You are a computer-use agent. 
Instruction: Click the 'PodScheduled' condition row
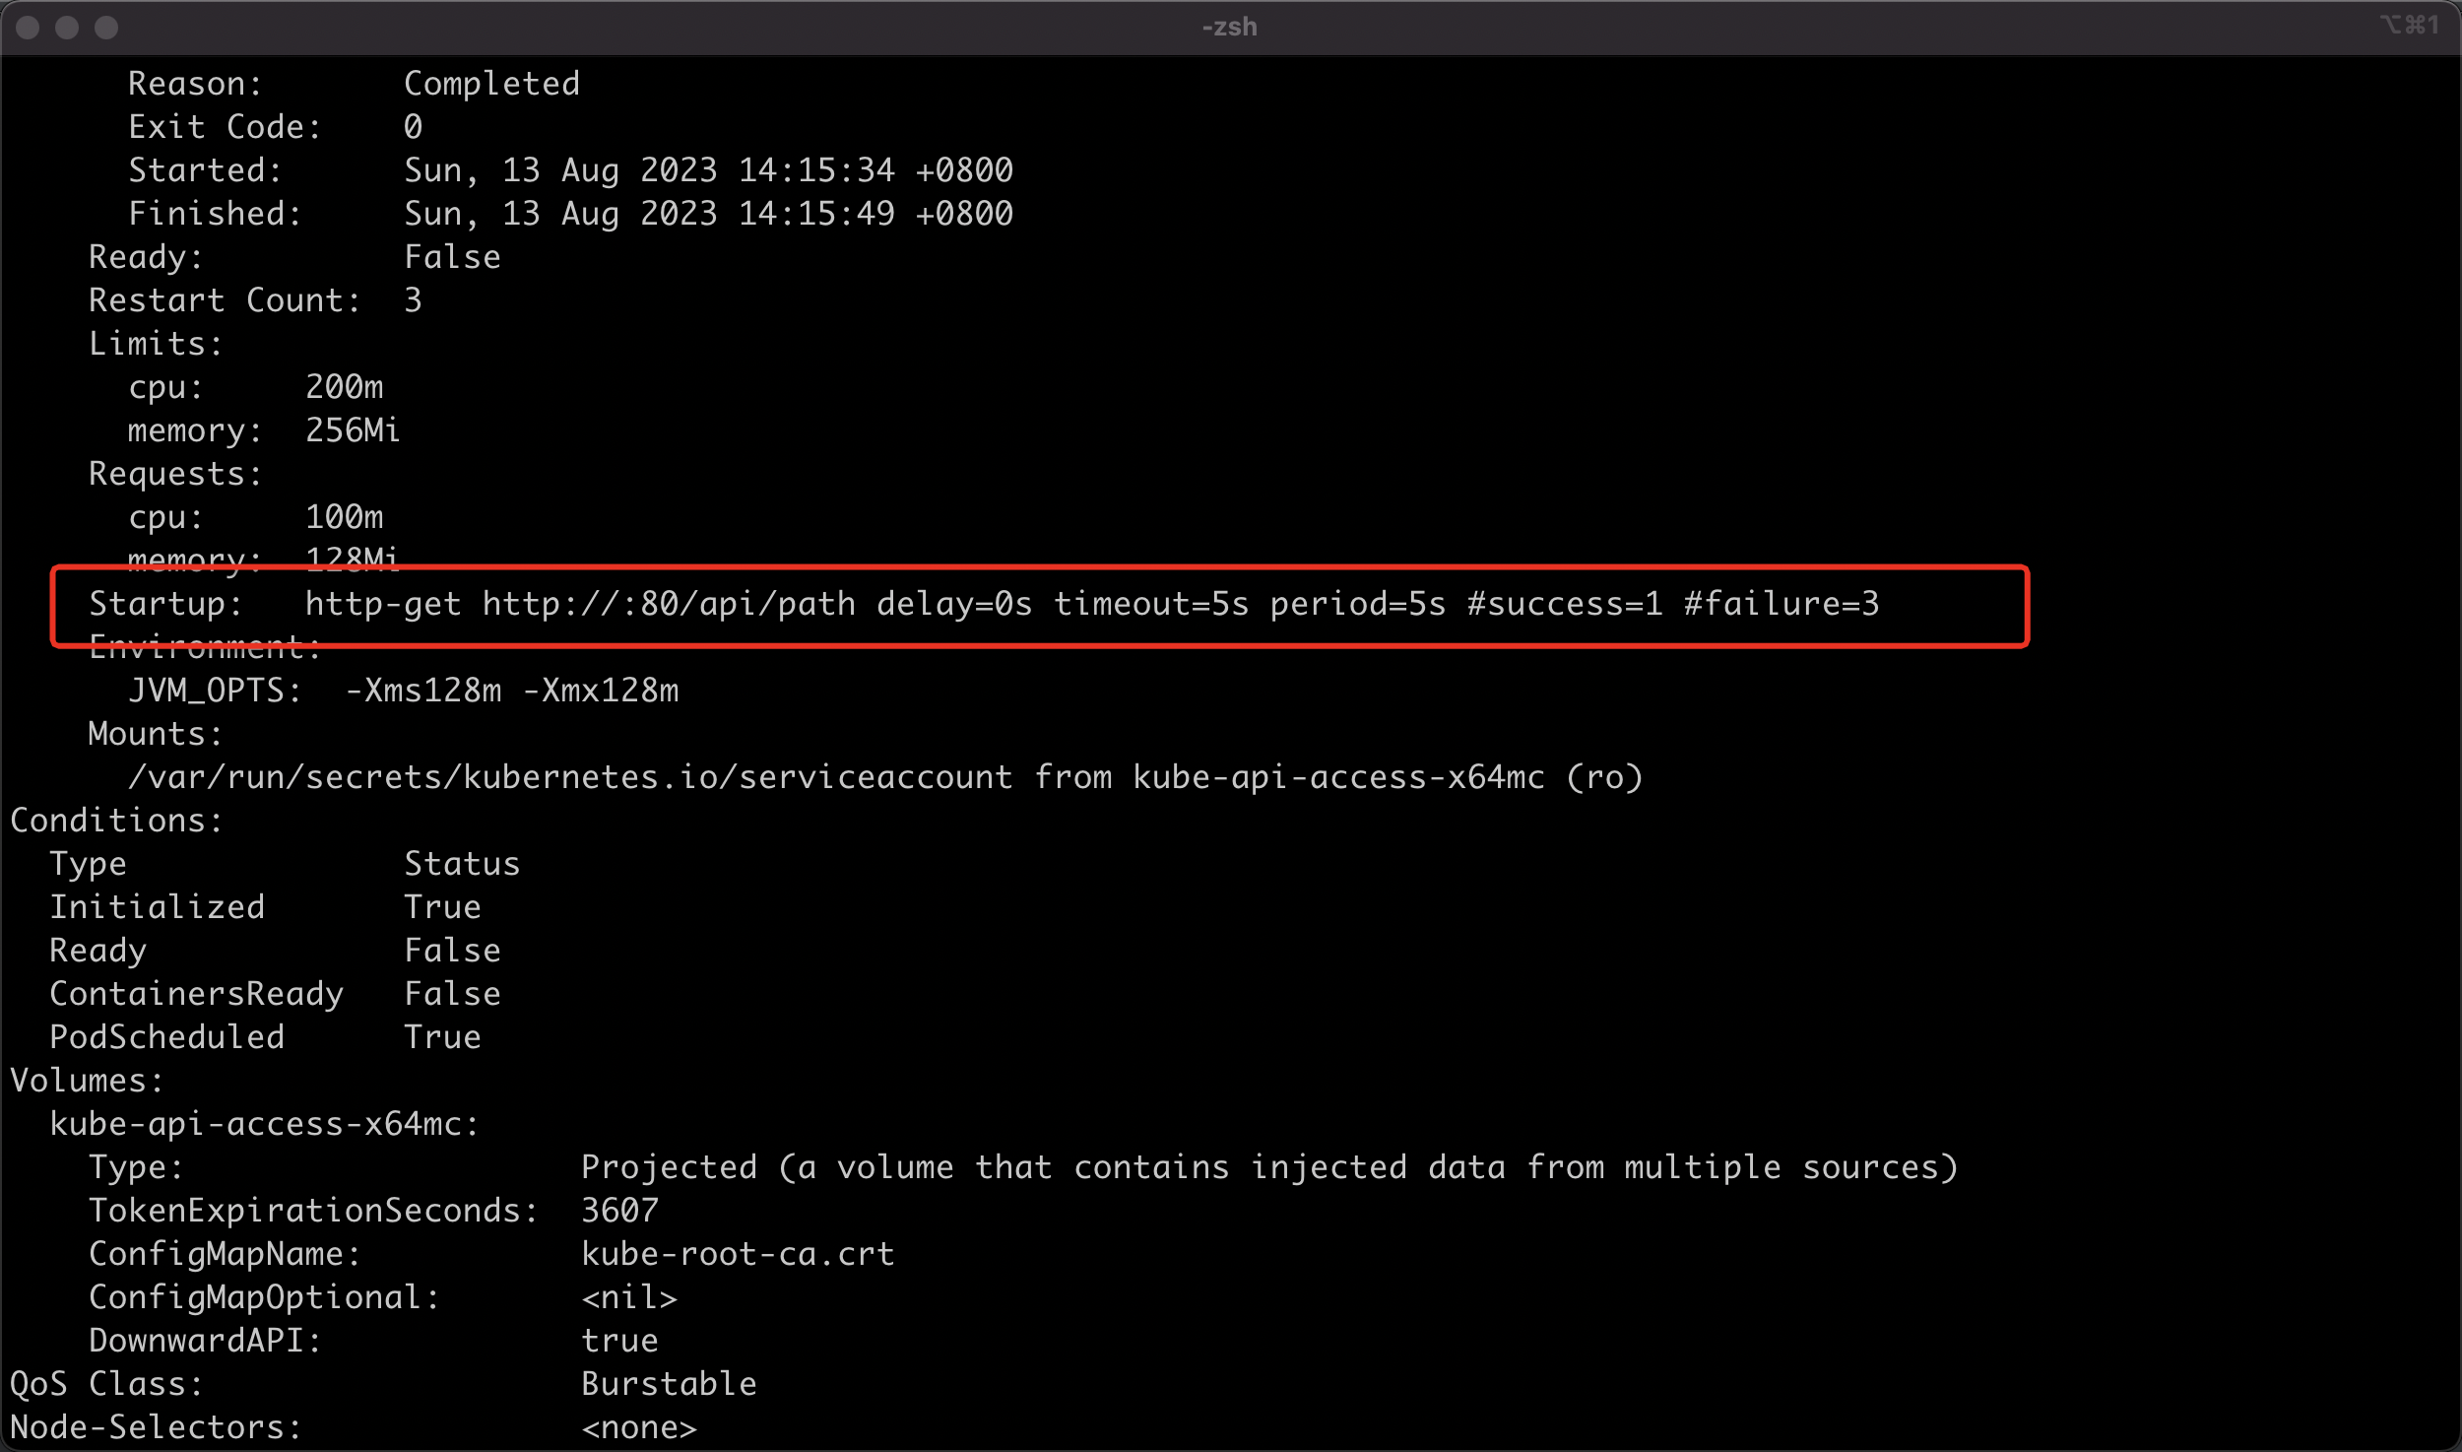coord(266,1037)
